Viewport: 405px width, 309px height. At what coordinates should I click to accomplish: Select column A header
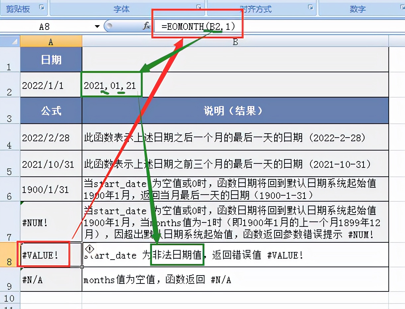click(51, 41)
